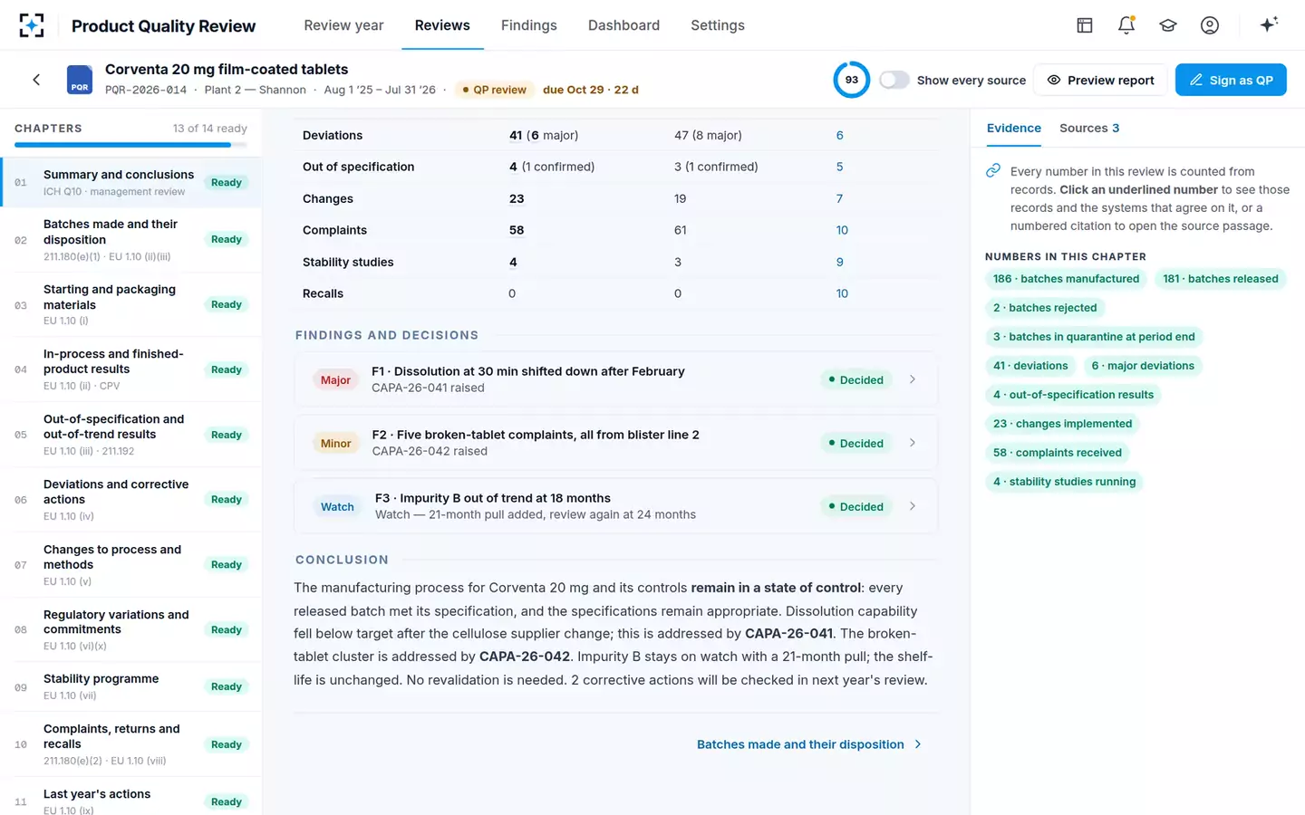Open the layout panel icon
This screenshot has height=815, width=1305.
[x=1085, y=25]
